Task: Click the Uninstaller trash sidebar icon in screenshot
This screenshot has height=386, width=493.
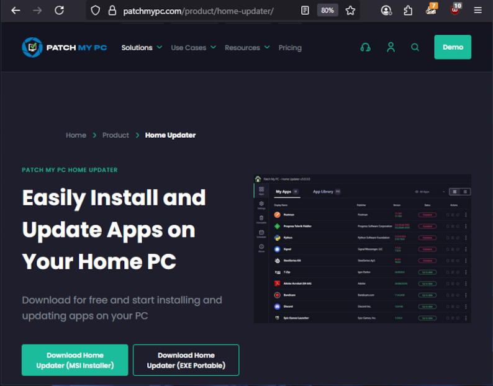Action: tap(261, 220)
